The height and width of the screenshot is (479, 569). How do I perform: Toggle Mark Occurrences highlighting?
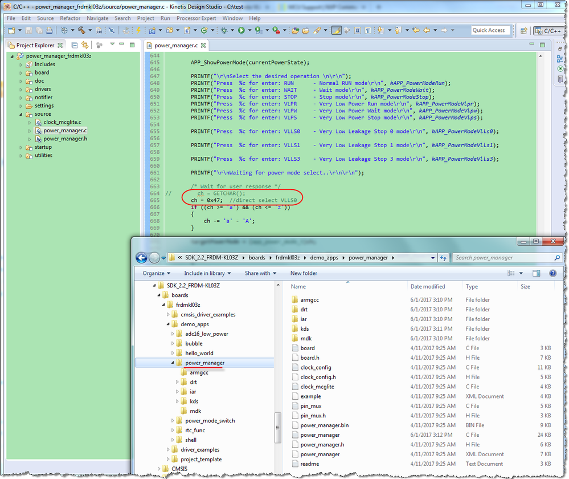[337, 31]
